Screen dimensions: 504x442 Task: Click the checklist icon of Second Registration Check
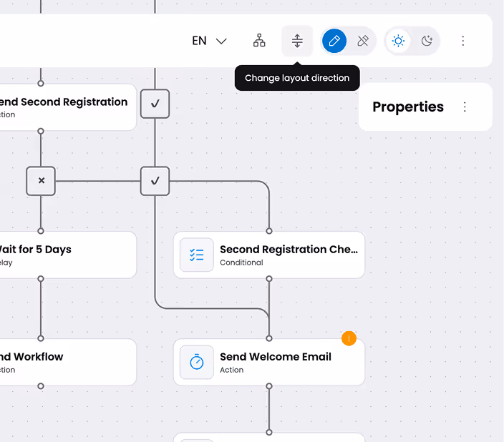[197, 255]
